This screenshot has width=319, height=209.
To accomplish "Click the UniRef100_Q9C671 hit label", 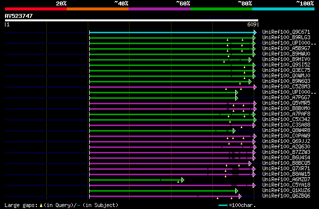I will [286, 32].
